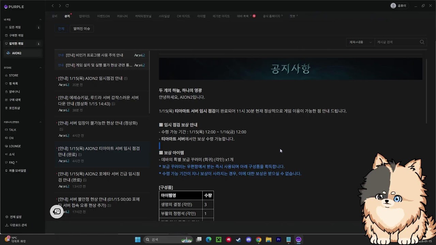Open Windows Start menu

(138, 240)
